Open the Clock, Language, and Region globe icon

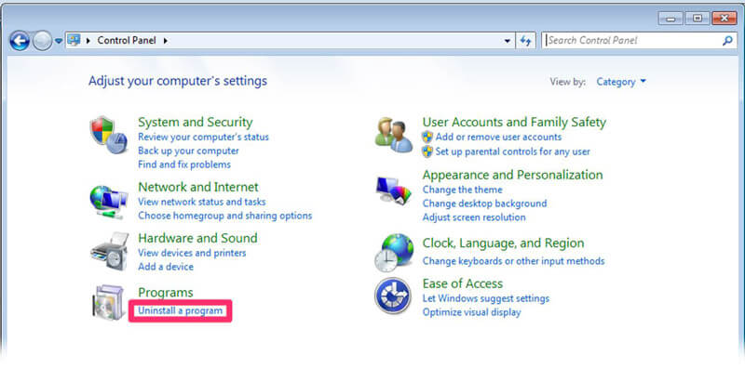click(393, 252)
